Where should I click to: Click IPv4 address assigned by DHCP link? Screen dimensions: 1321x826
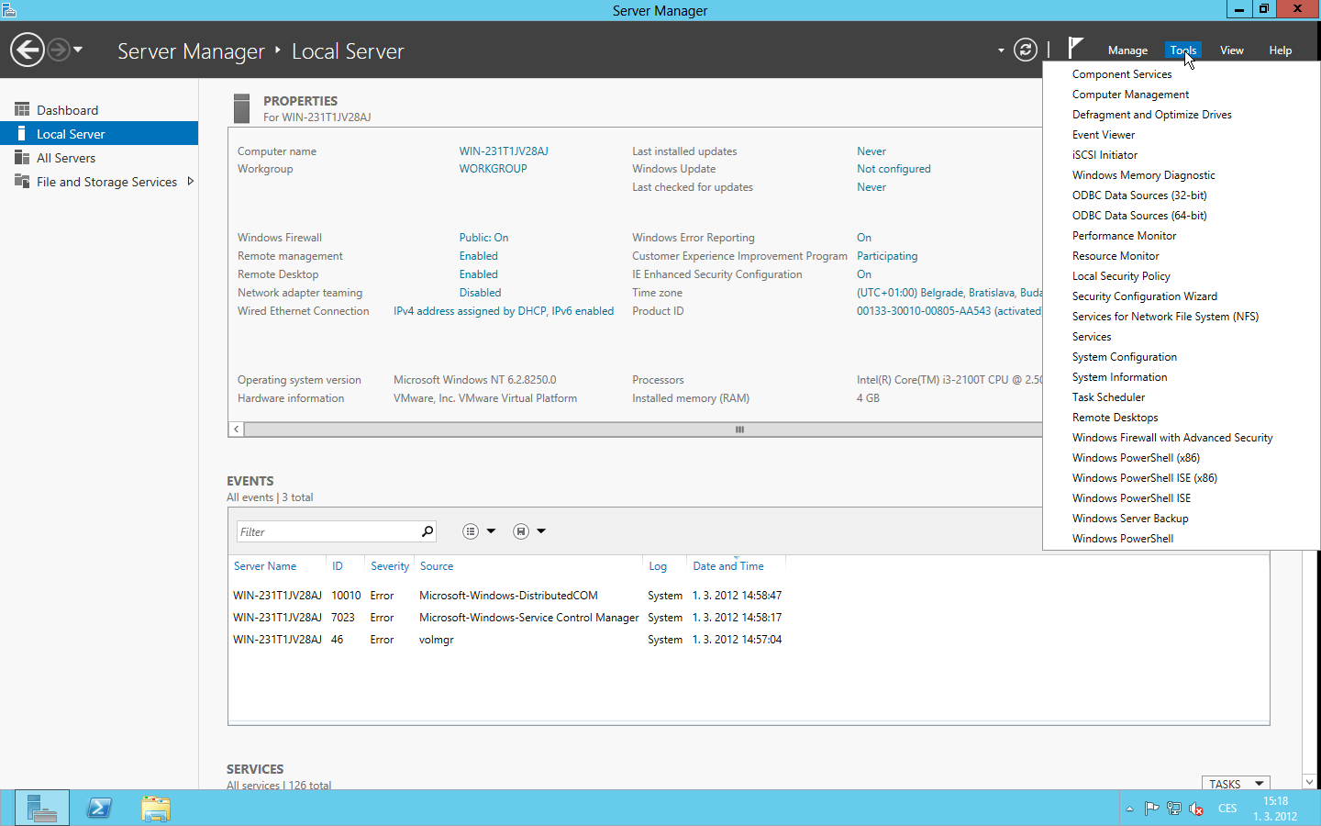point(504,311)
